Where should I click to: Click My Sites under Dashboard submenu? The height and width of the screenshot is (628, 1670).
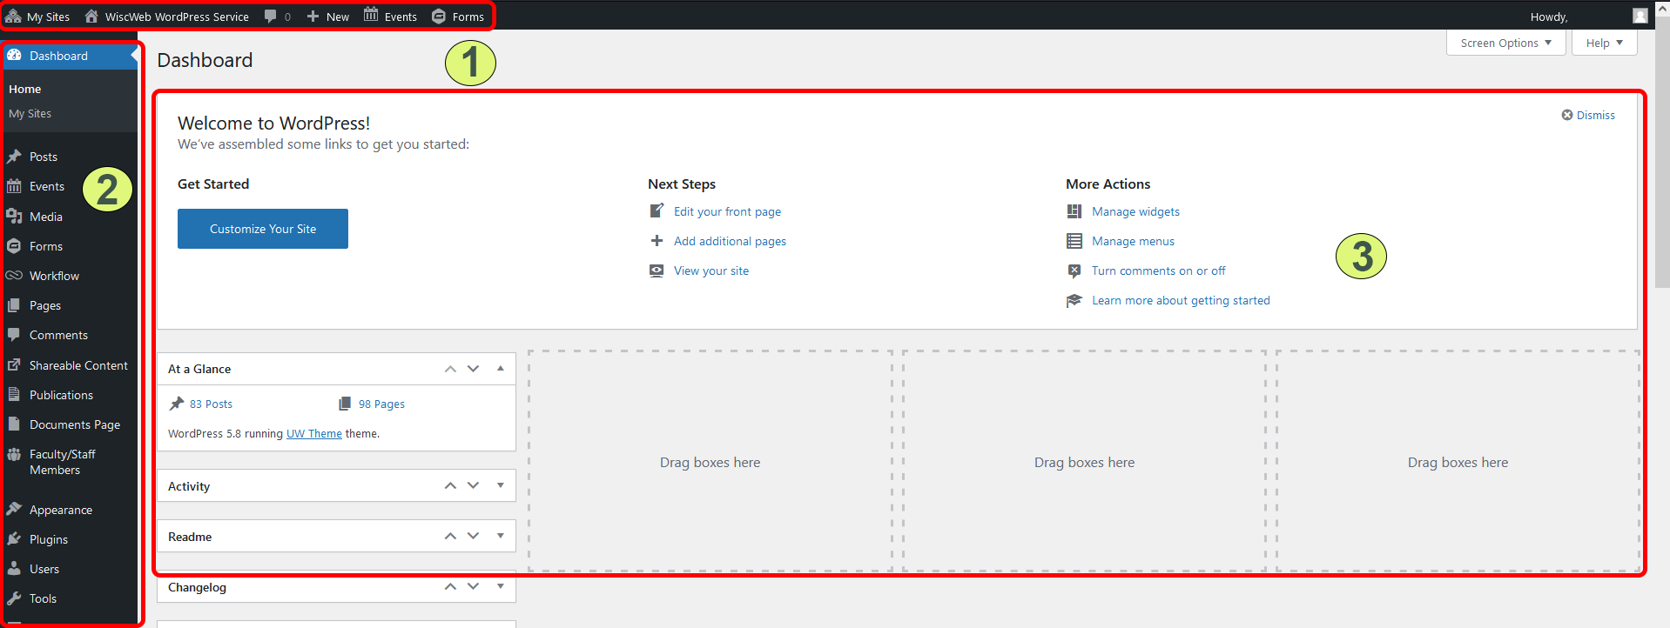point(30,113)
